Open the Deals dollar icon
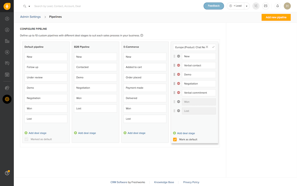Screen dimensions: 297x186 [x=7, y=52]
